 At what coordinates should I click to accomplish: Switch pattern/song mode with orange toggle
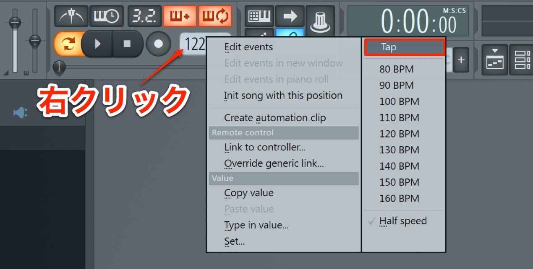pos(68,44)
